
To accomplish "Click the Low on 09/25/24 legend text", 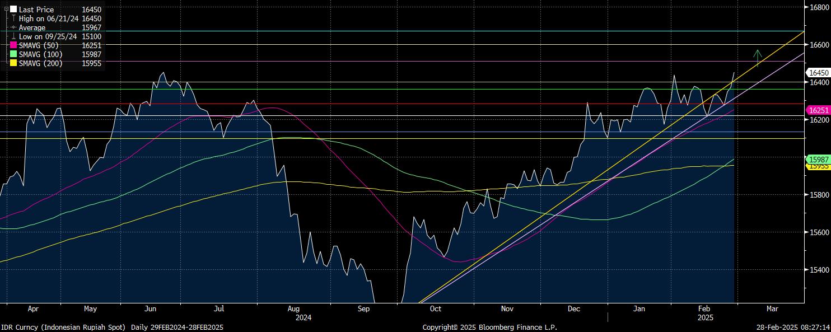I will pyautogui.click(x=49, y=36).
